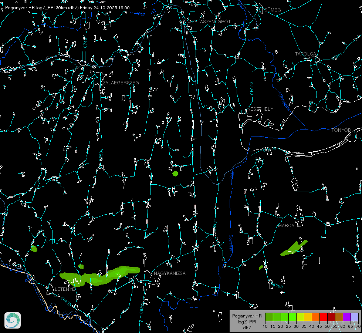Select the 20–25 dBZ green swatch
This screenshot has height=333, width=362.
coord(285,317)
